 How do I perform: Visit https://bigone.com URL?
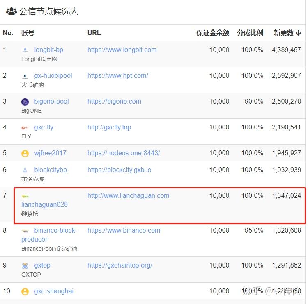(114, 102)
